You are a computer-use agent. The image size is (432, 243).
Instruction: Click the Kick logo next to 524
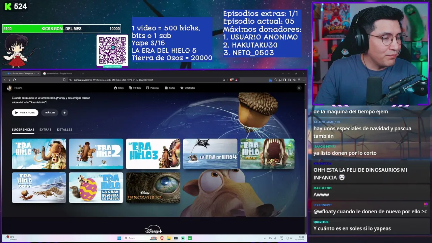point(8,7)
